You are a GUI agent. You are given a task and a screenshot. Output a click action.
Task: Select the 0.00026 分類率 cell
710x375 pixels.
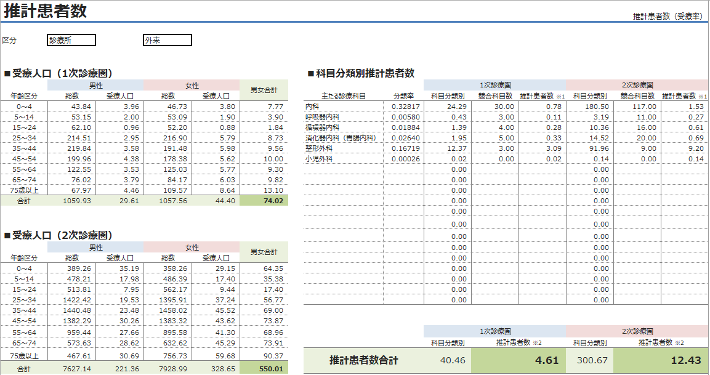[403, 159]
